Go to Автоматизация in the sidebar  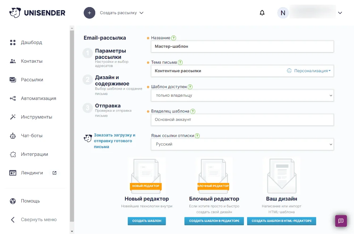click(38, 99)
